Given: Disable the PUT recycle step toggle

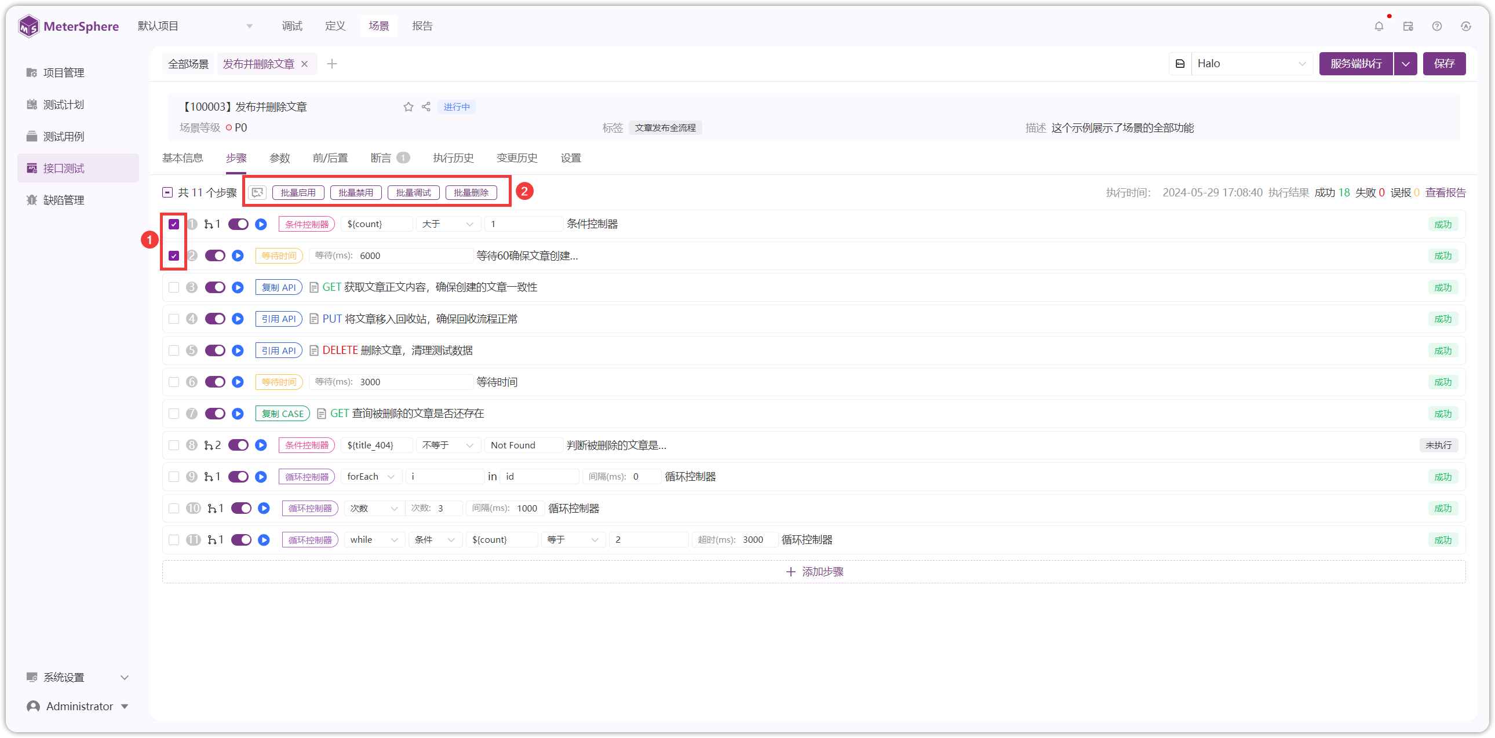Looking at the screenshot, I should pyautogui.click(x=216, y=319).
